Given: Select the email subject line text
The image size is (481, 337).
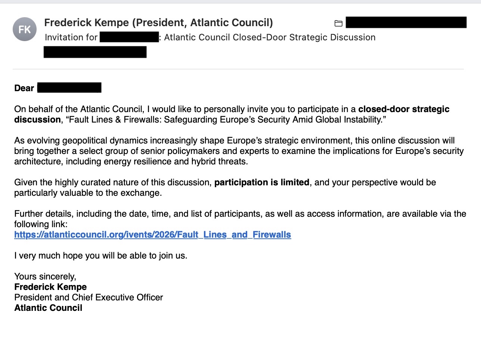Looking at the screenshot, I should 270,37.
